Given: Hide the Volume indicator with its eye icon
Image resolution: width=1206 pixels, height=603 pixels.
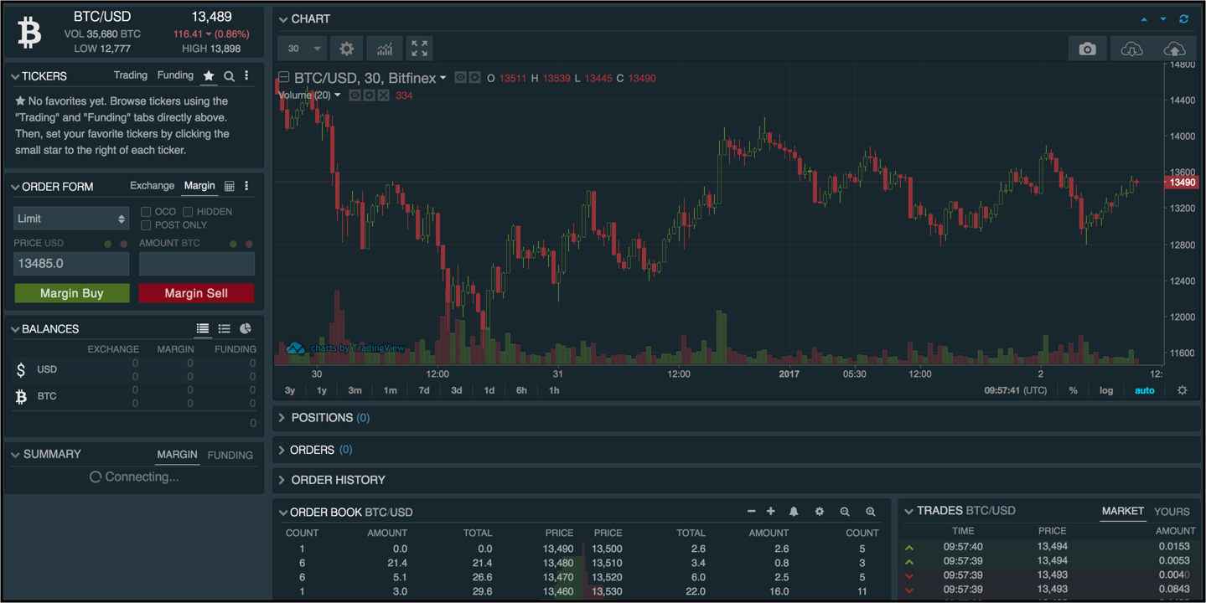Looking at the screenshot, I should click(x=355, y=95).
